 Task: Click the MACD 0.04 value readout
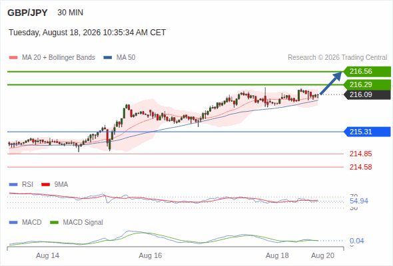tap(356, 241)
